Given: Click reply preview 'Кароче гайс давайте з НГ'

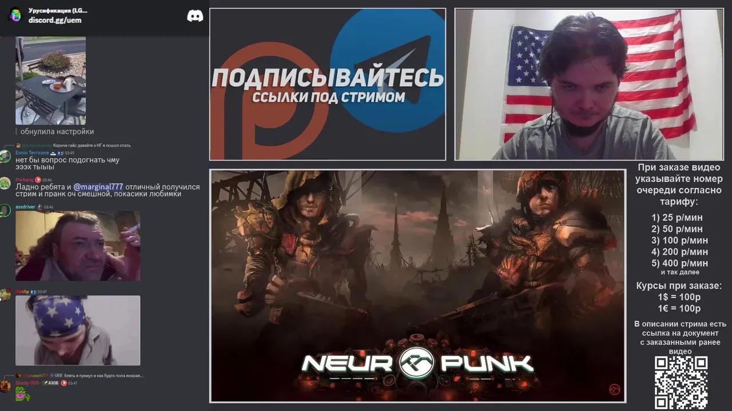Looking at the screenshot, I should tap(73, 145).
